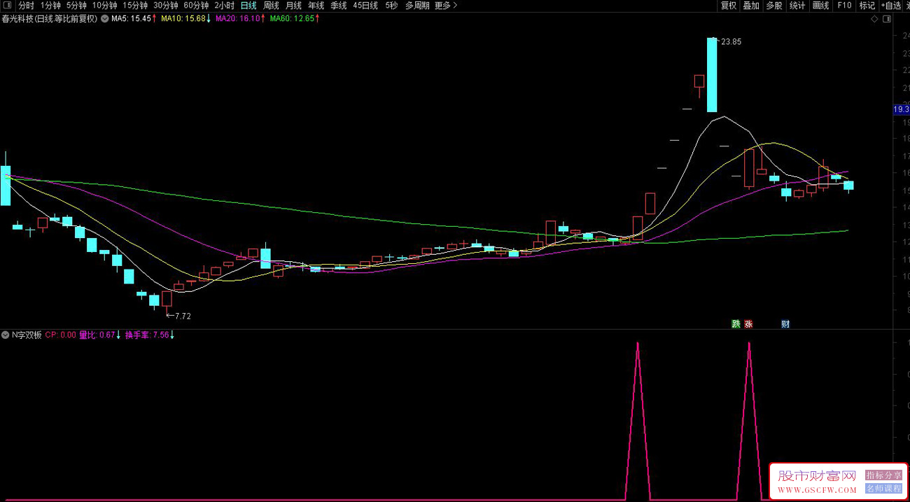Open 多股 multi-stock view

coord(773,6)
